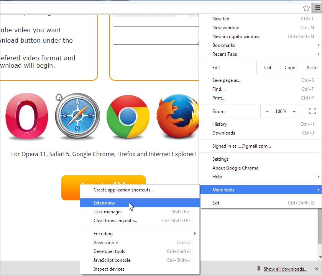
Task: Expand the Encoding submenu
Action: point(140,234)
